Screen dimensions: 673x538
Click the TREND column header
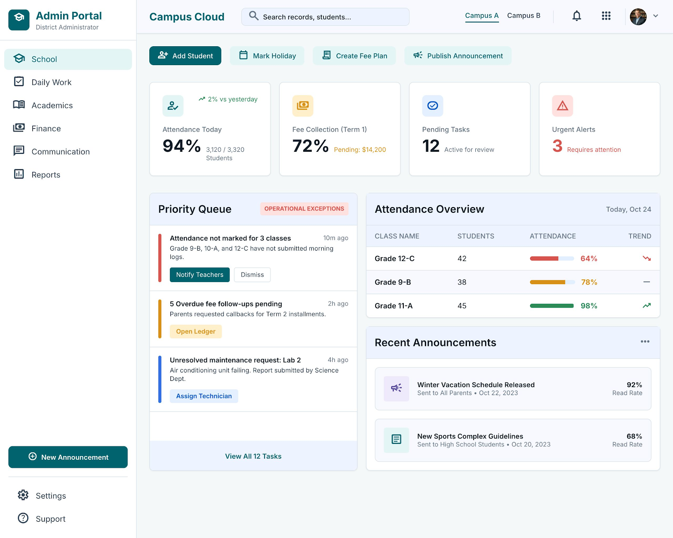[x=639, y=236]
